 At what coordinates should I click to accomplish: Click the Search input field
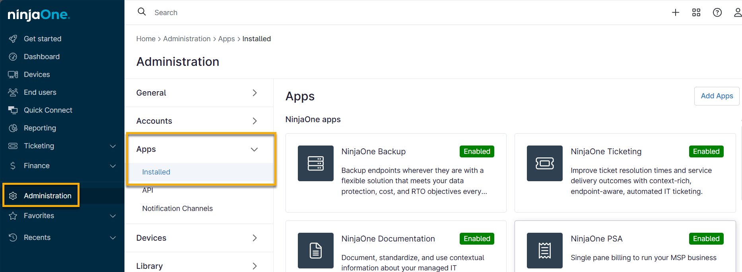click(x=278, y=13)
